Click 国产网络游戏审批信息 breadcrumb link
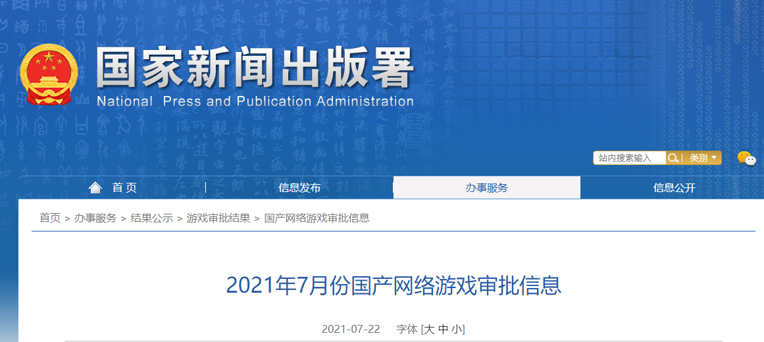The image size is (764, 342). pos(317,218)
